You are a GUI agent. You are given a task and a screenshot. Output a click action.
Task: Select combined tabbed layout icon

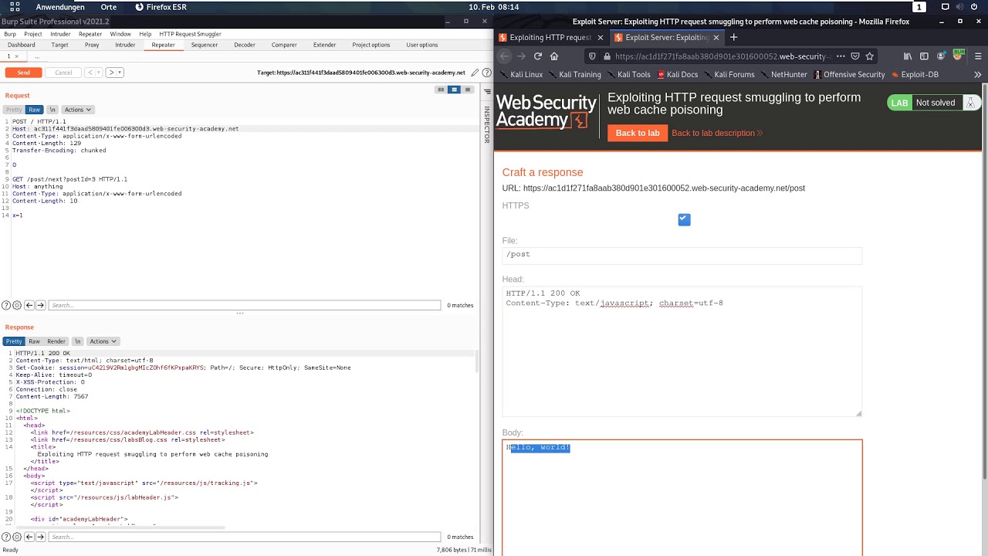point(467,90)
